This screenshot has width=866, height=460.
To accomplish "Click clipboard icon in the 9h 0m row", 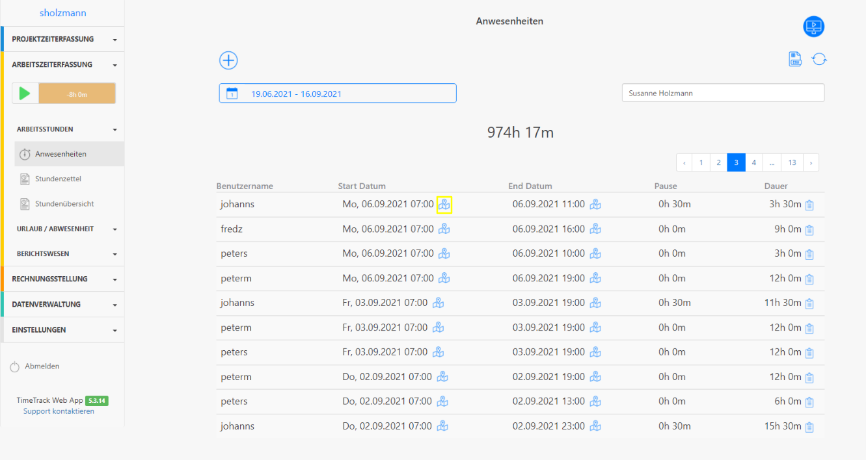I will click(x=809, y=230).
